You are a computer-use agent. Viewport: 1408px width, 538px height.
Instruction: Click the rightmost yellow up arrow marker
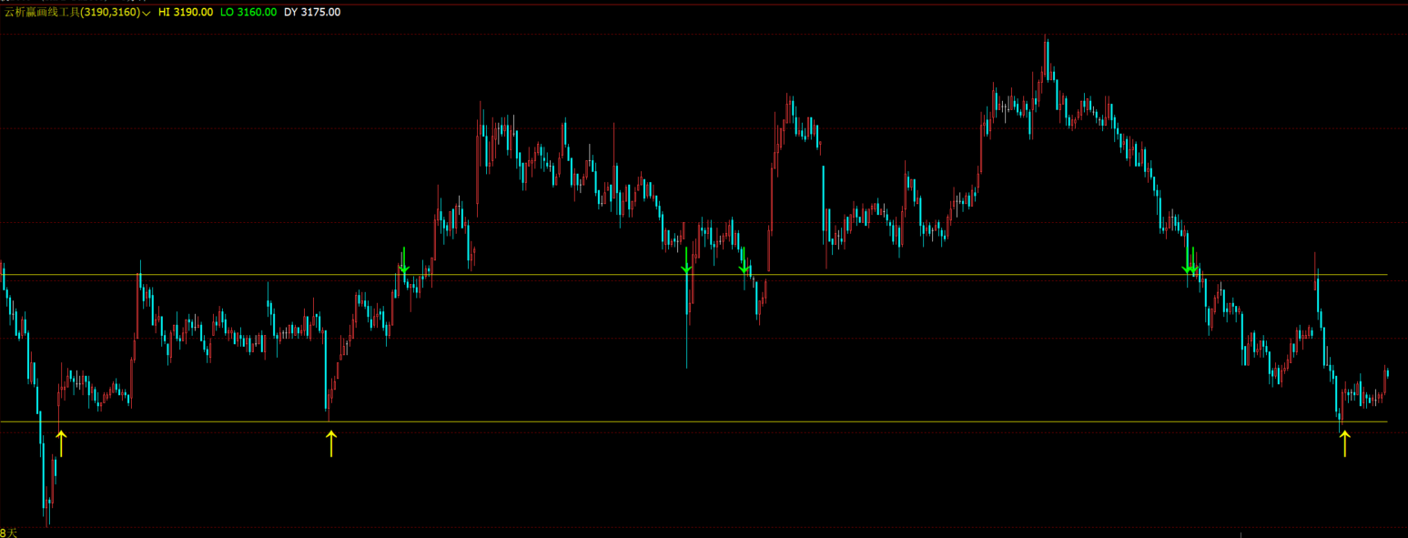pyautogui.click(x=1344, y=443)
